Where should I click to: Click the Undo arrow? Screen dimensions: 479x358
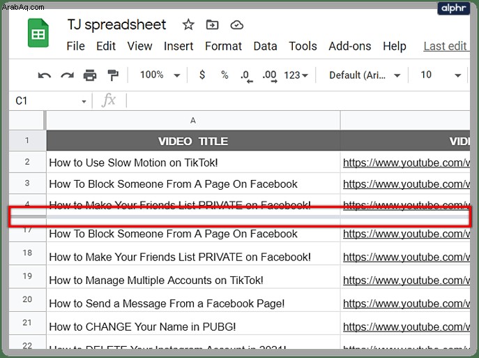(x=45, y=75)
